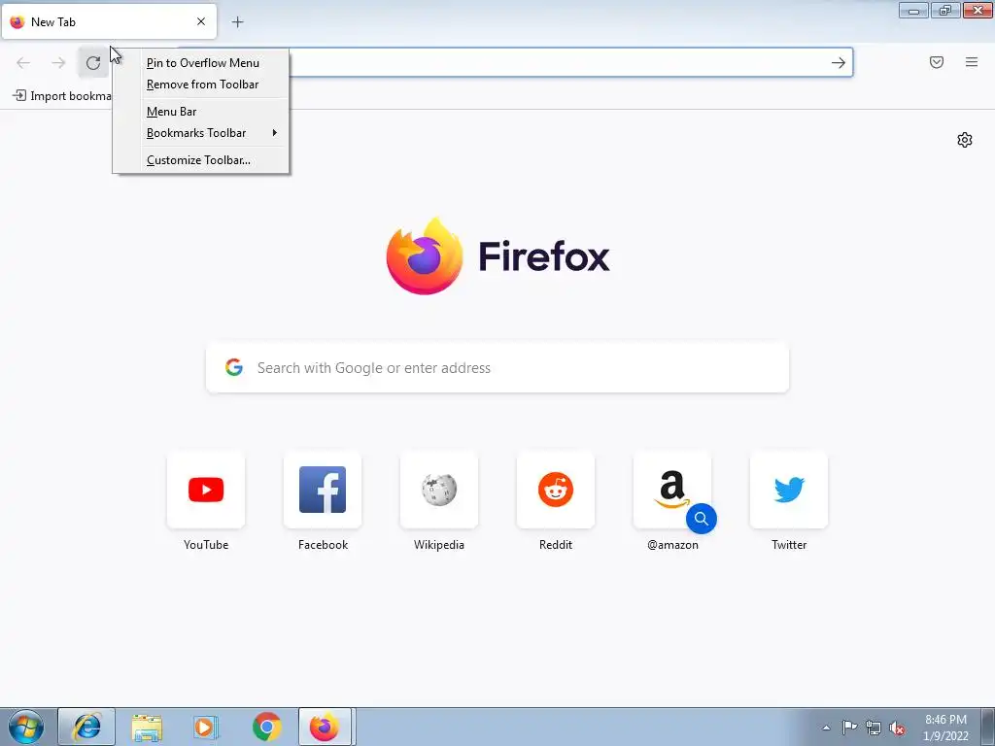This screenshot has height=746, width=995.
Task: Click the Google logo in search box
Action: pyautogui.click(x=234, y=367)
